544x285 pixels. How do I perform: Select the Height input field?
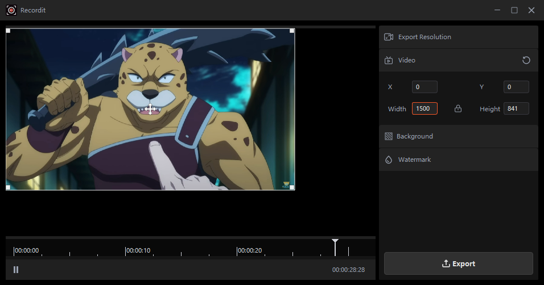click(x=516, y=109)
